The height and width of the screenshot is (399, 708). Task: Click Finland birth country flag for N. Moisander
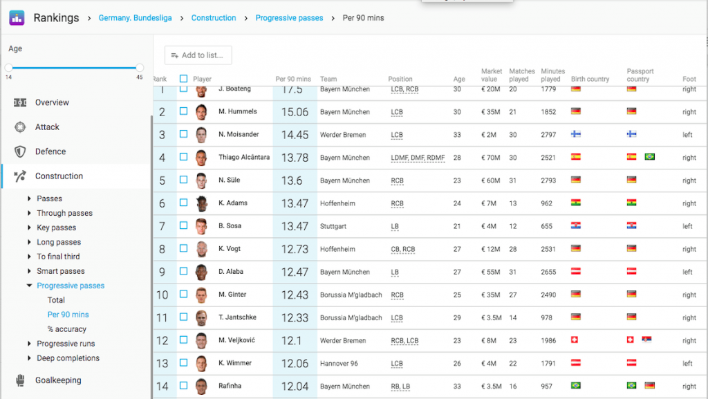pyautogui.click(x=576, y=134)
